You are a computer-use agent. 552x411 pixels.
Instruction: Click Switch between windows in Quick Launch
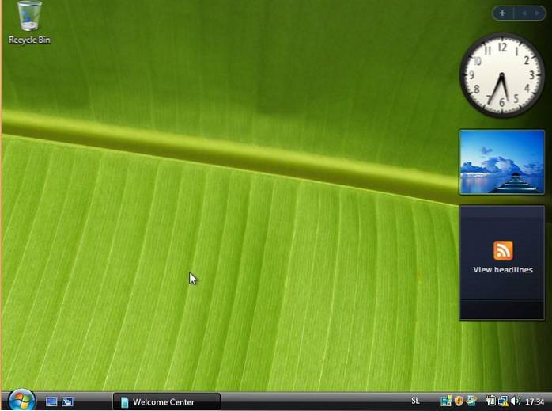tap(68, 401)
